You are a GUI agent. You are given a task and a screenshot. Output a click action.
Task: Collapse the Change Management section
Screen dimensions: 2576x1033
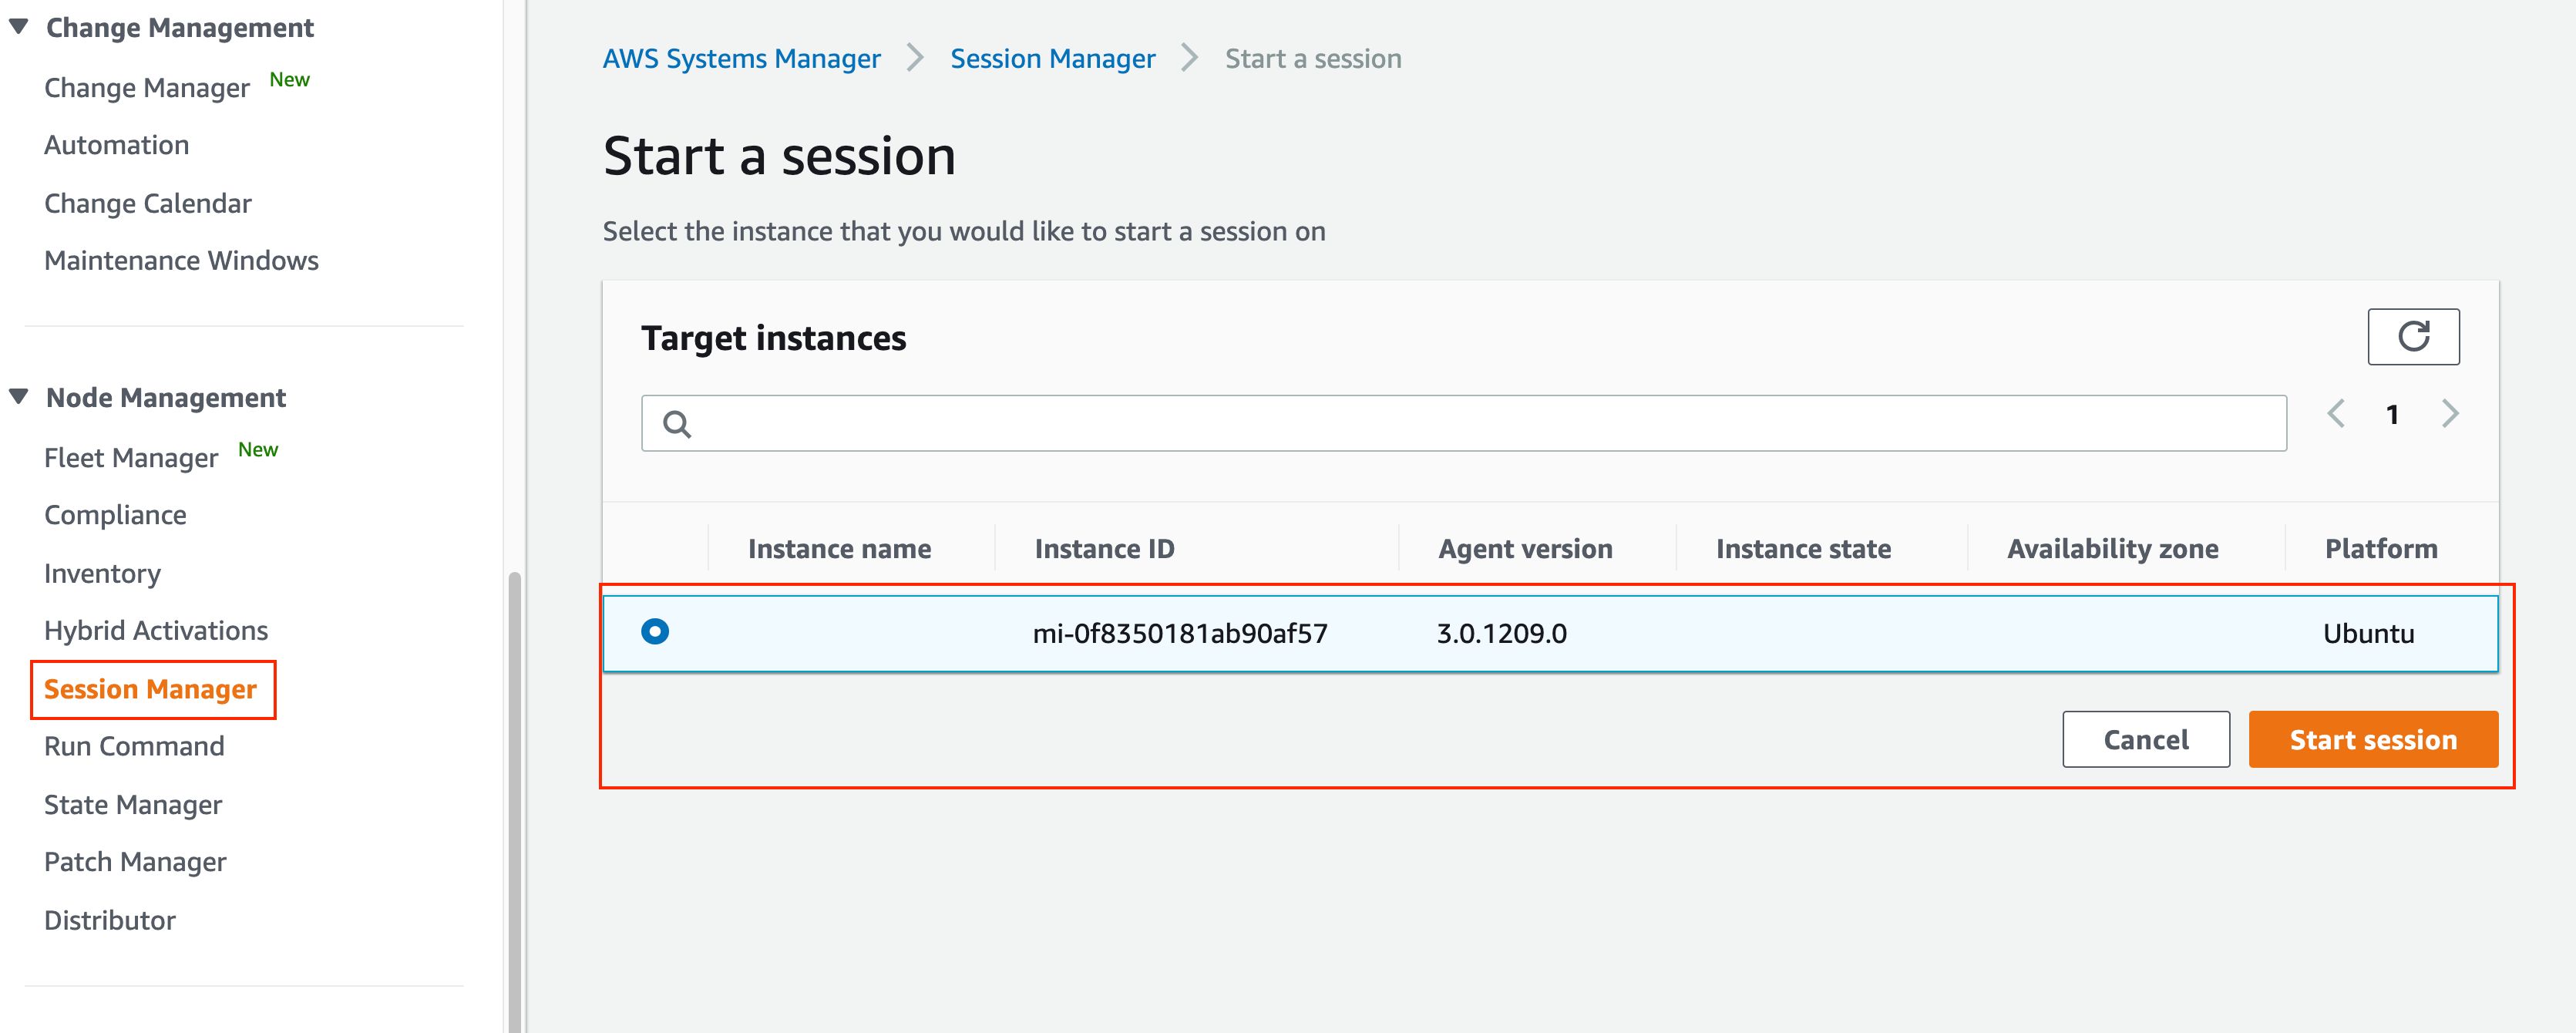(x=19, y=27)
